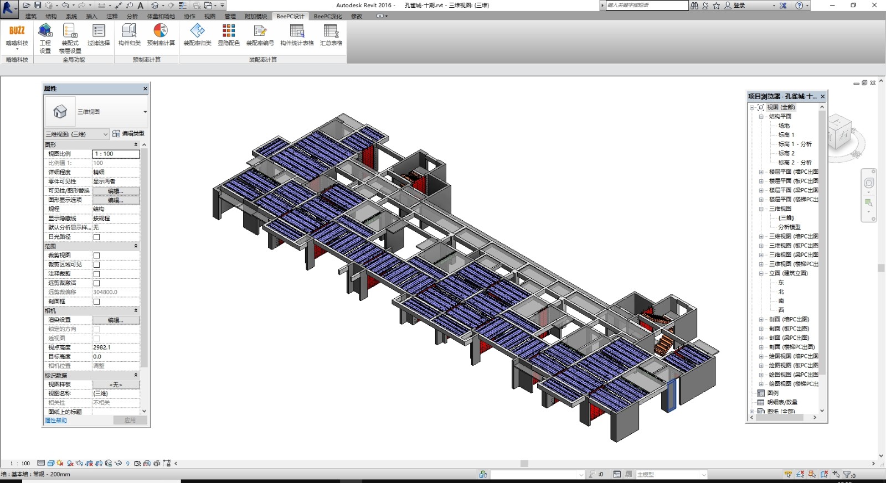Check the 裁剪视图 checkbox
This screenshot has width=886, height=483.
(x=96, y=256)
